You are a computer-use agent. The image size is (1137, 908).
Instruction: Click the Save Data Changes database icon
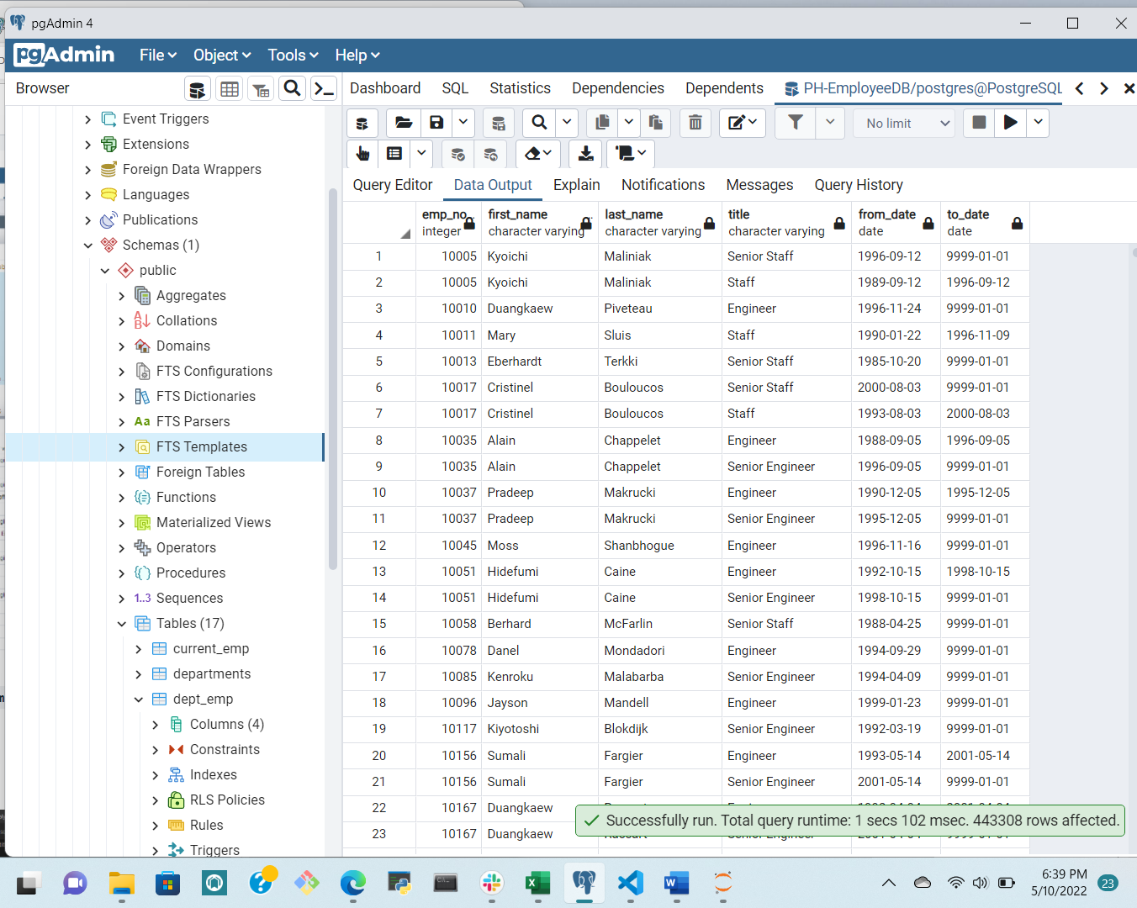[x=499, y=123]
